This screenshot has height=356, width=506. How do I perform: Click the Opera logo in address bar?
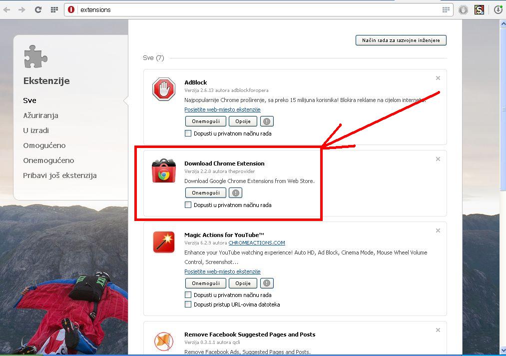coord(71,9)
